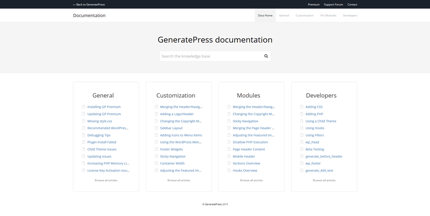
Task: Open Adding a Logo/Header article
Action: click(x=177, y=114)
